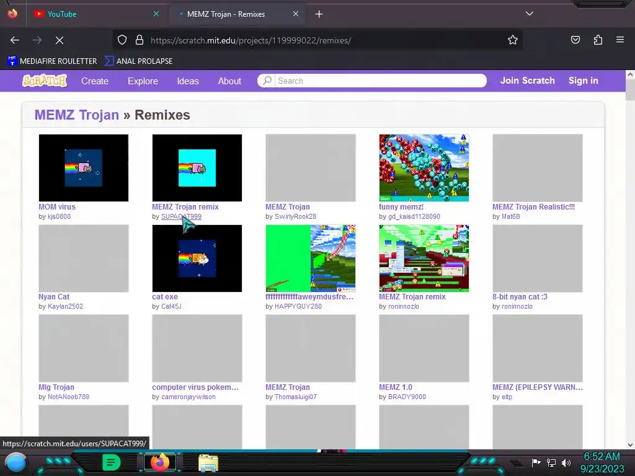Screen dimensions: 635x476
Task: Click Sign in
Action: [x=583, y=81]
